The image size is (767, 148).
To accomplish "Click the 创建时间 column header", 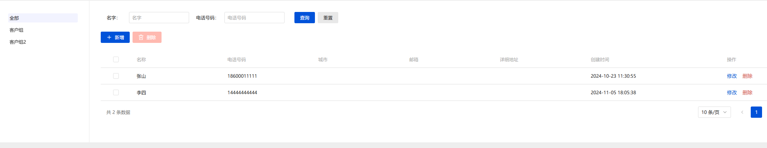I will click(x=600, y=59).
